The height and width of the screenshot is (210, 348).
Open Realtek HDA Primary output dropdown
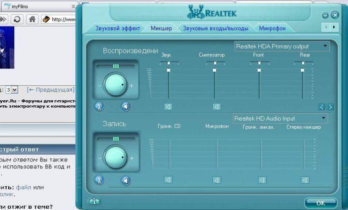click(x=325, y=46)
